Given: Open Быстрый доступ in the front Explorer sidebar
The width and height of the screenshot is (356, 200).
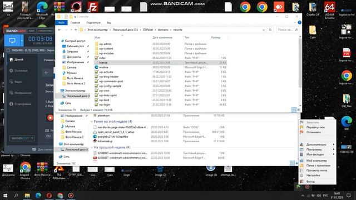Looking at the screenshot, I should [73, 41].
